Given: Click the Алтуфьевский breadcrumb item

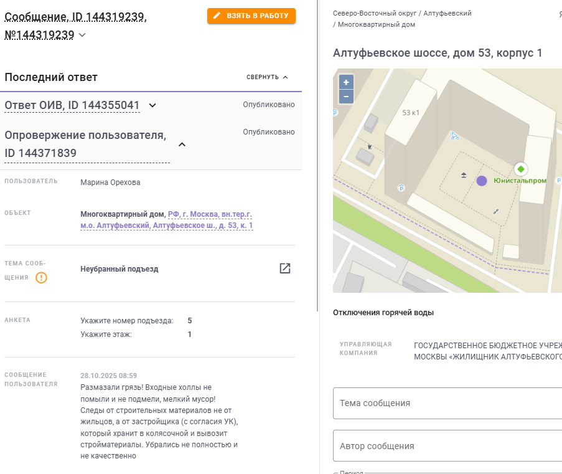Looking at the screenshot, I should tap(447, 13).
